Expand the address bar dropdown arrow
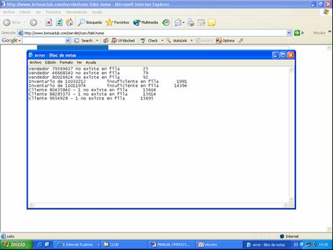Screen dimensions: 333x250 (289, 33)
